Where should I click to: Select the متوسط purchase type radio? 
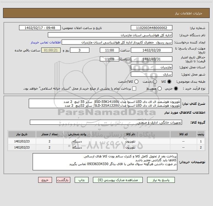[x=160, y=88]
